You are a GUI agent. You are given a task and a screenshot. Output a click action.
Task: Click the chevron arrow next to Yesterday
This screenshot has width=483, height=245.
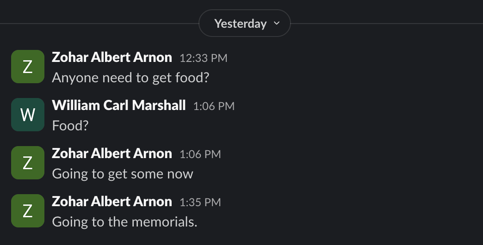pyautogui.click(x=277, y=23)
